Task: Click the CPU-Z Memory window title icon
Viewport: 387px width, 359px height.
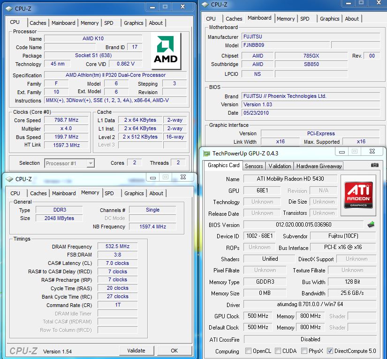Action: point(9,179)
